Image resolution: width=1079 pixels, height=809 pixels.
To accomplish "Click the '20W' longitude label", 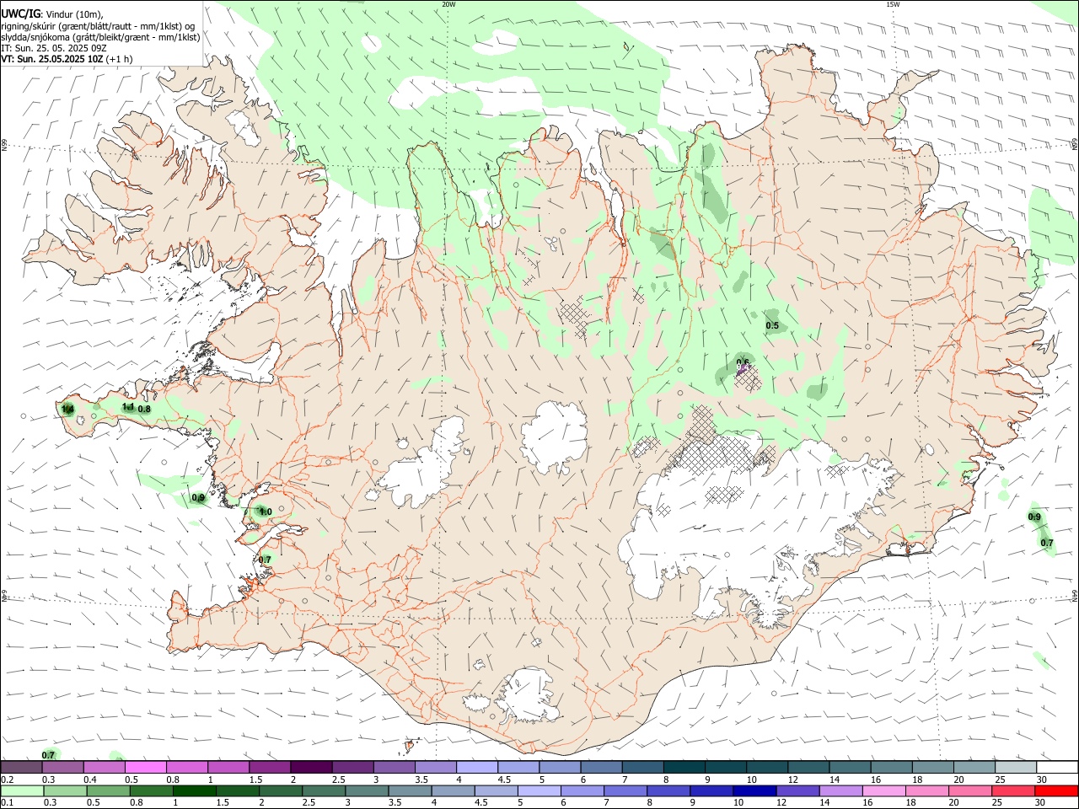I will 448,4.
